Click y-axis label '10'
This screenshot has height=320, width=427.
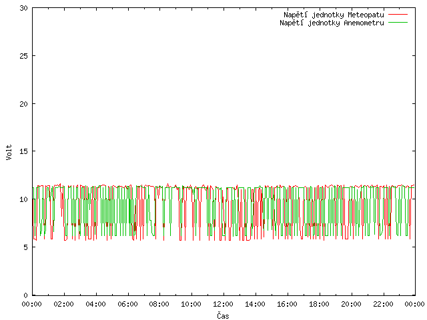coord(24,199)
